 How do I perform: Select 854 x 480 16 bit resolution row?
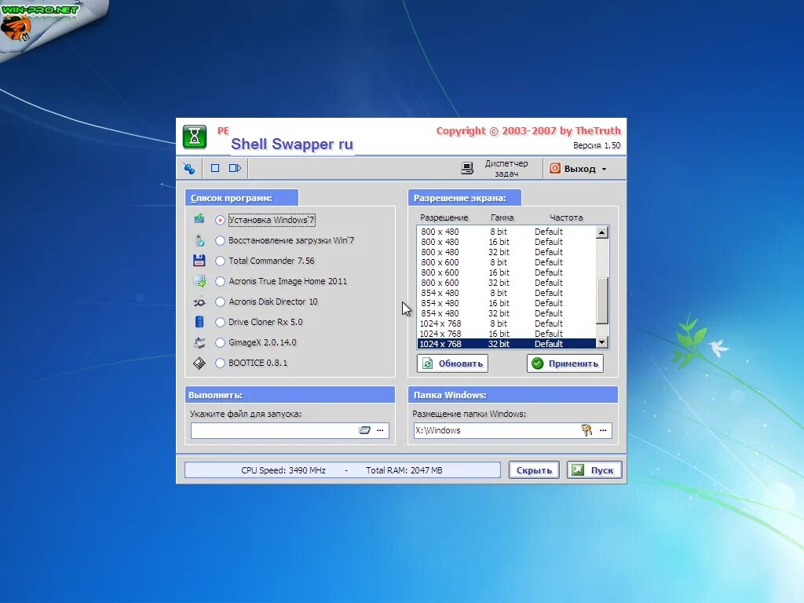point(506,304)
